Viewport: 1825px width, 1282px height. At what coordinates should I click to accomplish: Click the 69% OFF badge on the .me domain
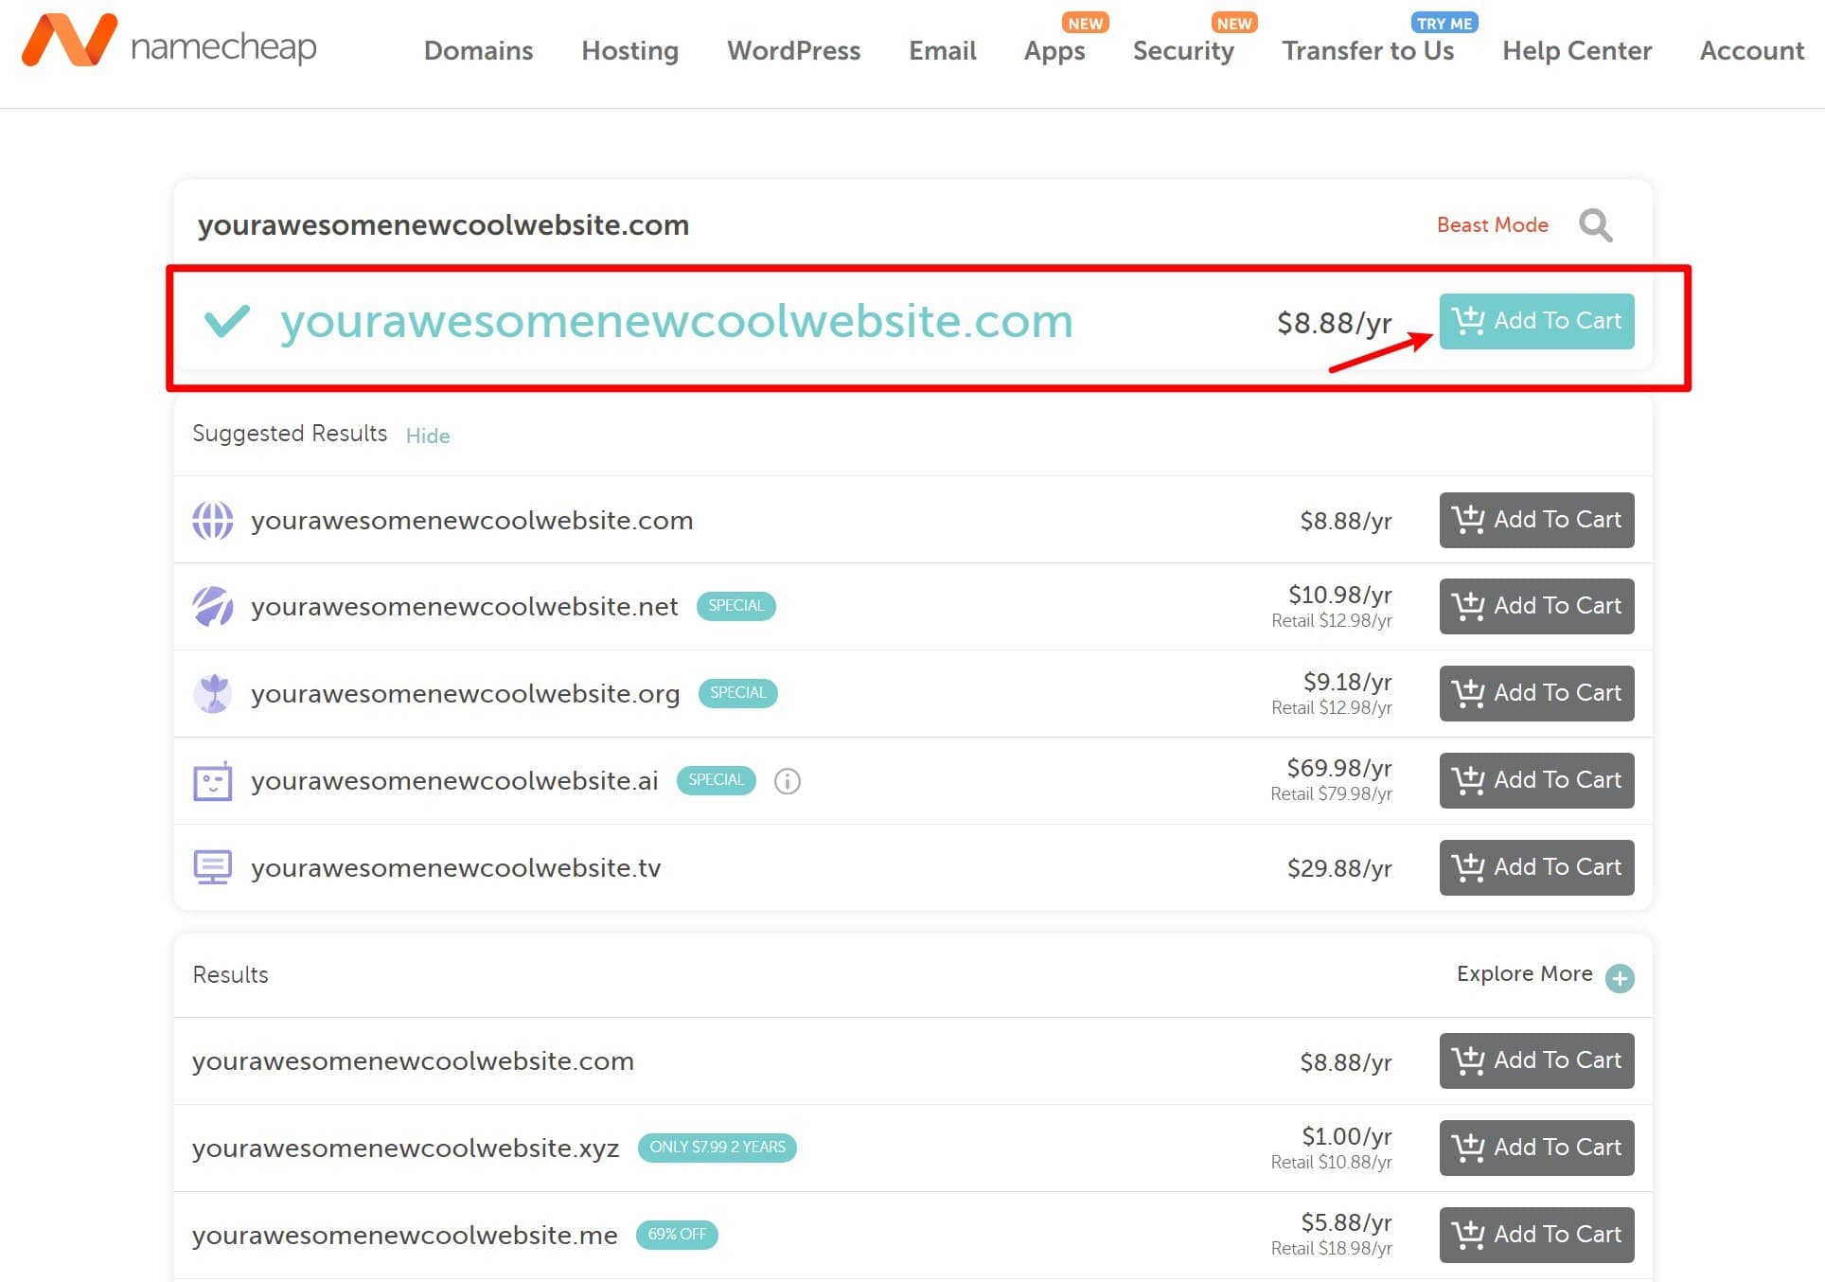tap(677, 1235)
